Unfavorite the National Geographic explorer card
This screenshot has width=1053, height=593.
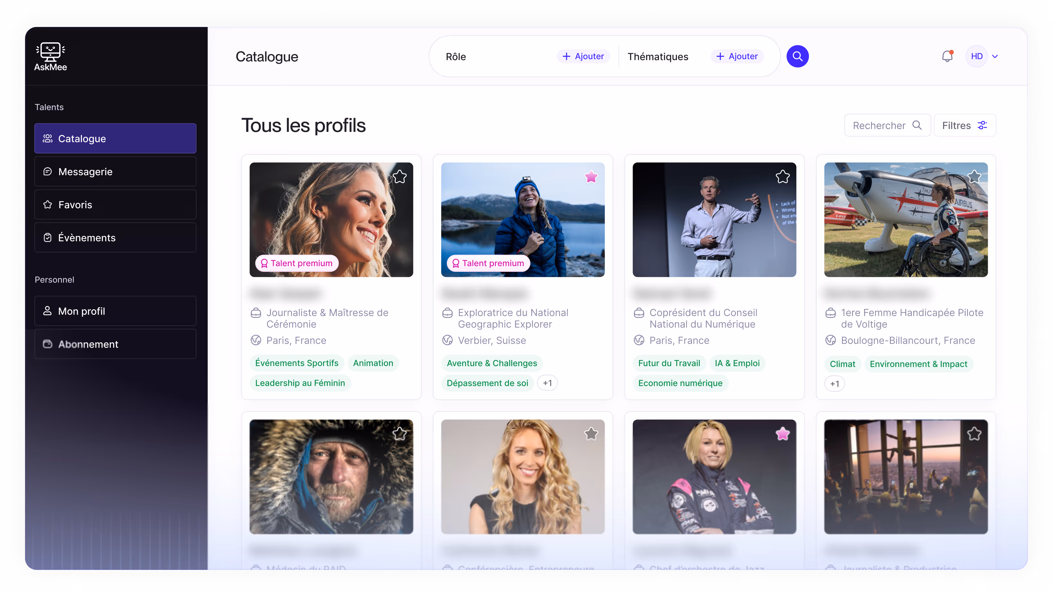point(591,177)
